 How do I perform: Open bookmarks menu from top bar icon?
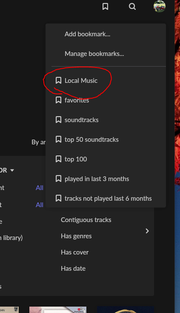point(105,6)
